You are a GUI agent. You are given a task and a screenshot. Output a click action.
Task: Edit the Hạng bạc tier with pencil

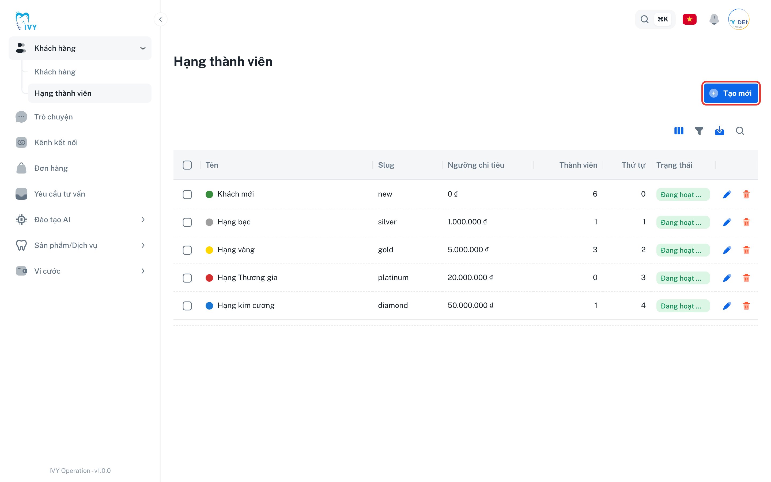point(727,222)
